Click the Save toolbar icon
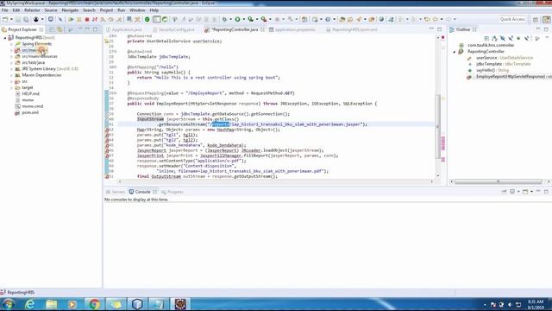 tap(18, 19)
